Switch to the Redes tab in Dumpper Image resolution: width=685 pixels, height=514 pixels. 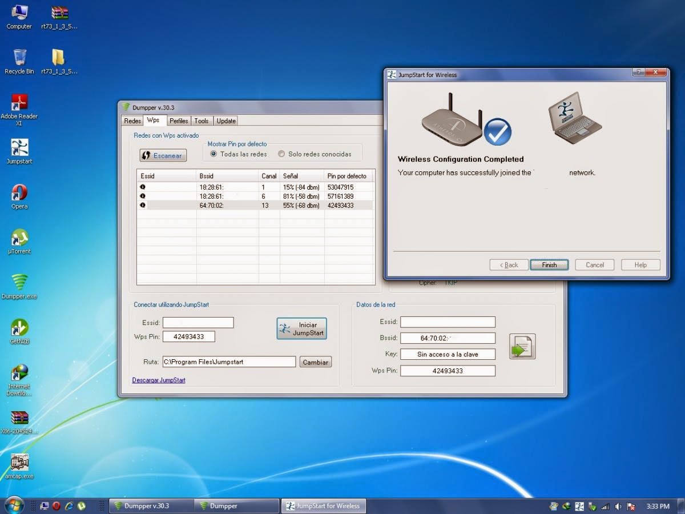132,121
